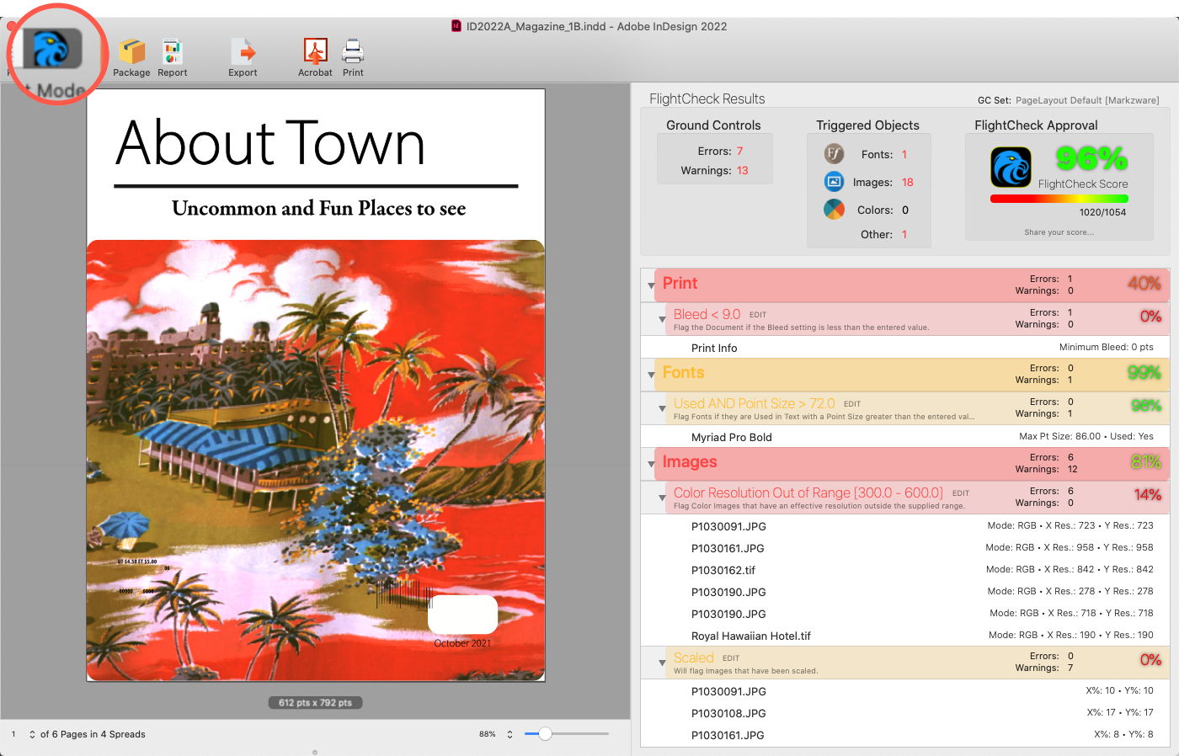1179x756 pixels.
Task: Click Share your score link
Action: coord(1059,232)
